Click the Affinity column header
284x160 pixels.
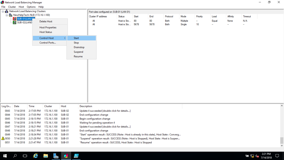234,16
